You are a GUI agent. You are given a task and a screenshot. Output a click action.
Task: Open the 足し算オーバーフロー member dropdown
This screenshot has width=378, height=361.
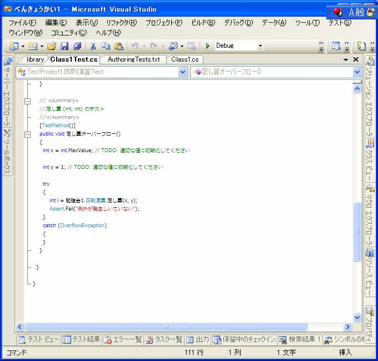[x=356, y=72]
